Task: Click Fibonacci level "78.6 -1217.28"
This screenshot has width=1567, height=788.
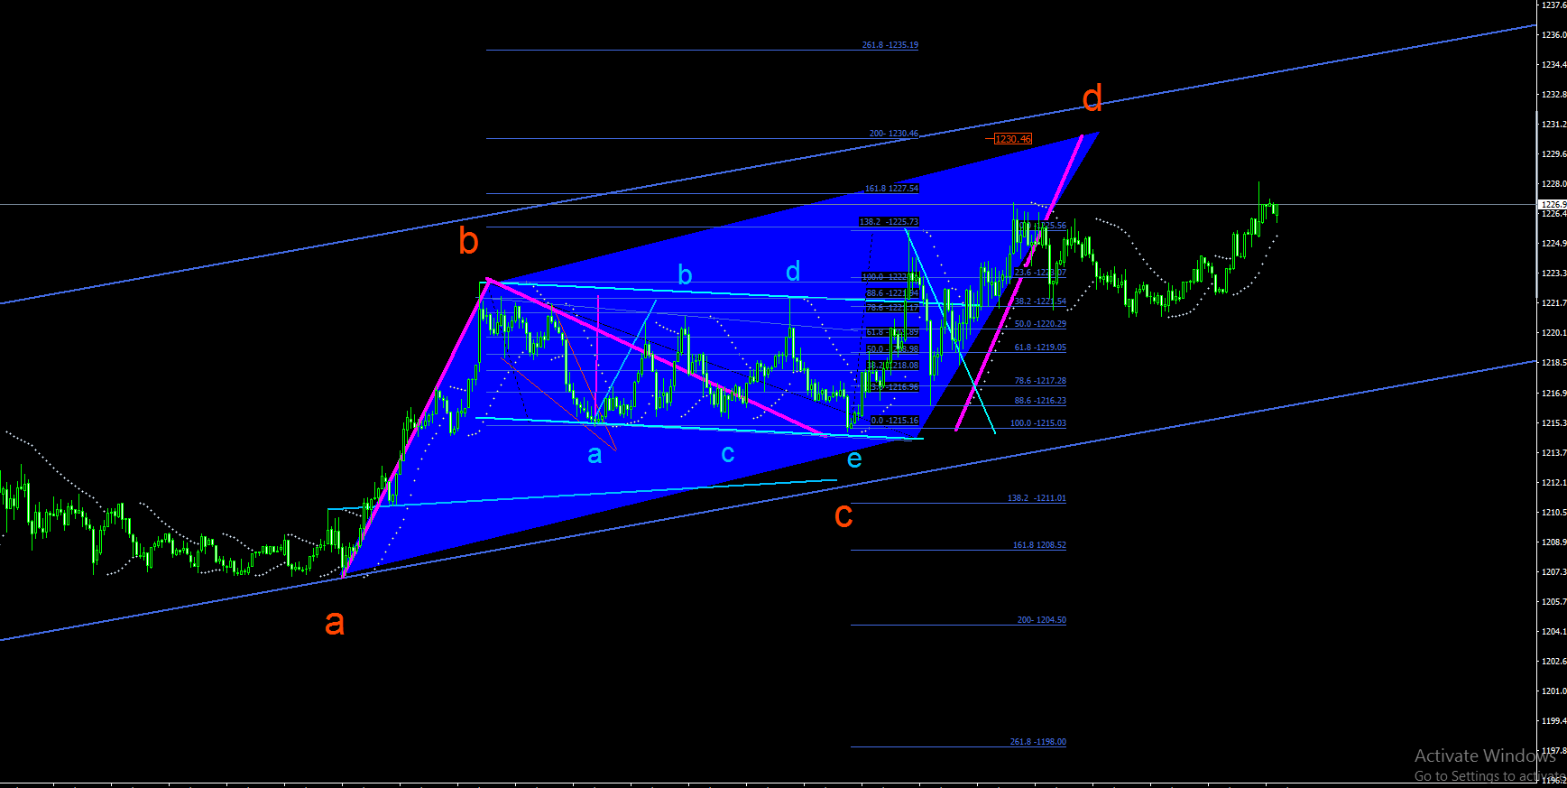Action: tap(1040, 381)
